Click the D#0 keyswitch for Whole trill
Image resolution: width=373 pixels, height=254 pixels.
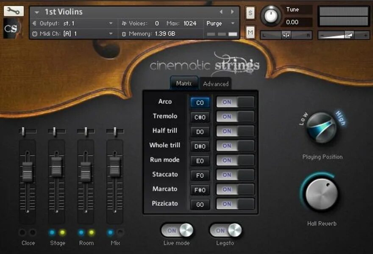(x=200, y=146)
